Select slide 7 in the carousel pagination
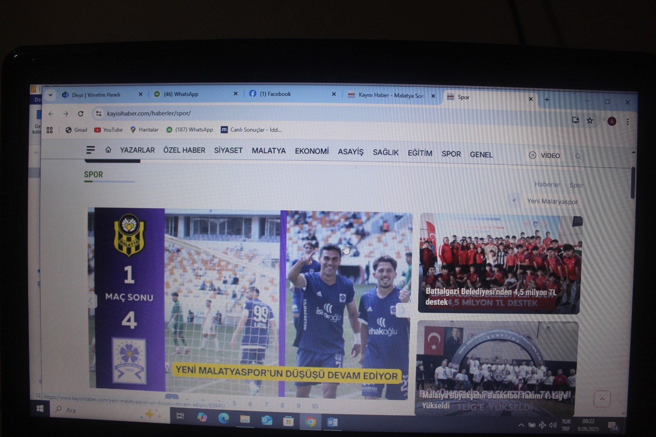Image resolution: width=656 pixels, height=437 pixels. pyautogui.click(x=266, y=405)
